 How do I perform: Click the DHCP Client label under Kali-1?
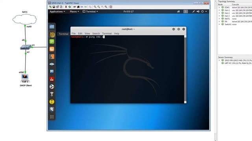click(x=26, y=85)
